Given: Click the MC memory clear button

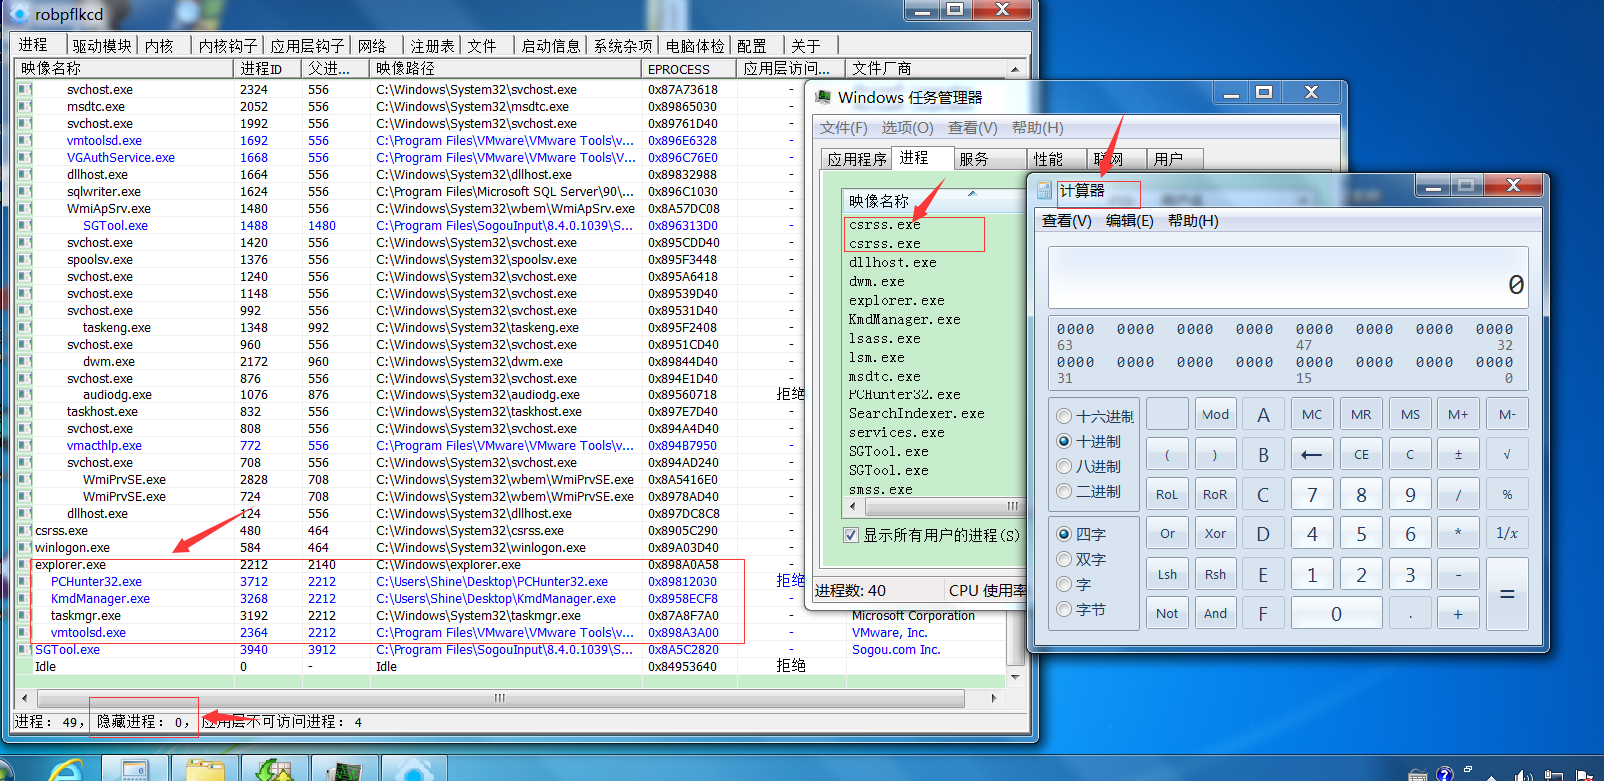Looking at the screenshot, I should [x=1312, y=414].
